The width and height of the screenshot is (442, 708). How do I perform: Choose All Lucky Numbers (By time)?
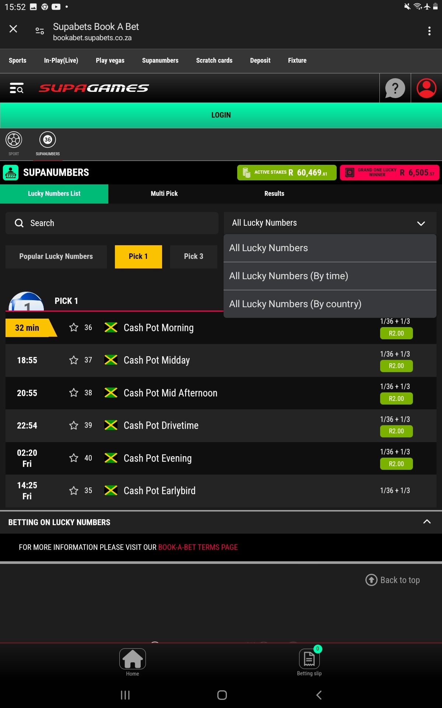point(330,276)
